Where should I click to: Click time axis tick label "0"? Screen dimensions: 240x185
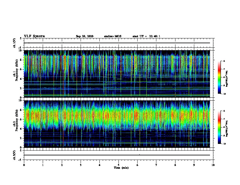(x=24, y=165)
